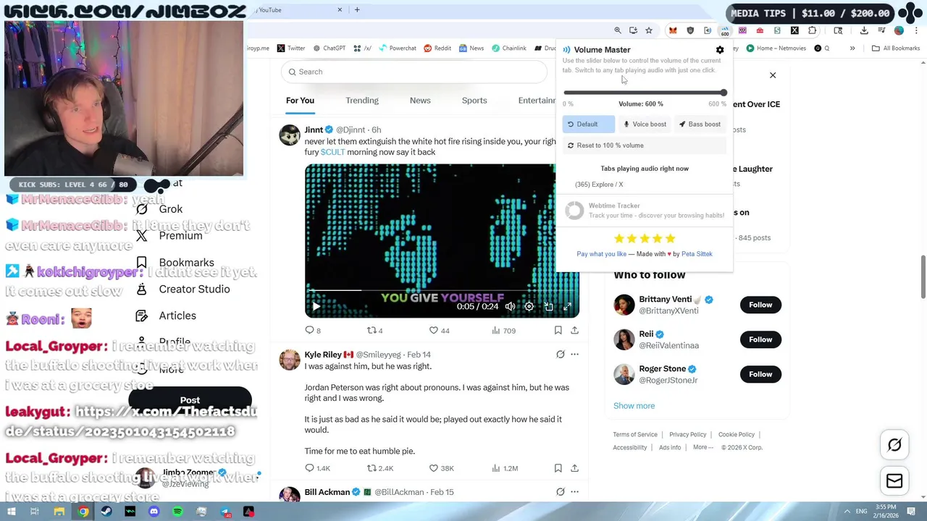Image resolution: width=927 pixels, height=521 pixels.
Task: Open Volume Master settings gear
Action: [720, 50]
